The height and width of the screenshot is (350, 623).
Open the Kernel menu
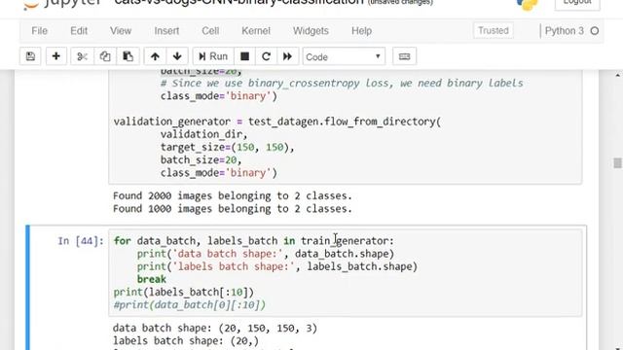click(x=255, y=30)
